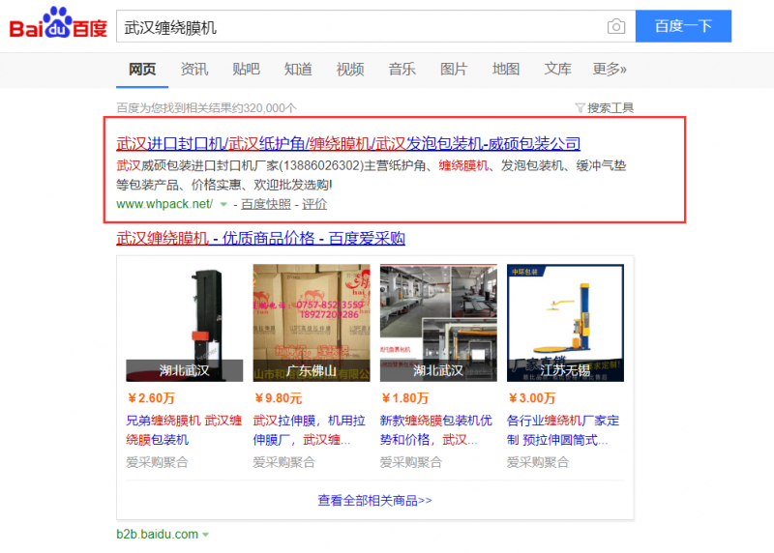Screen dimensions: 774x553
Task: Switch to the 资讯 tab
Action: 193,69
